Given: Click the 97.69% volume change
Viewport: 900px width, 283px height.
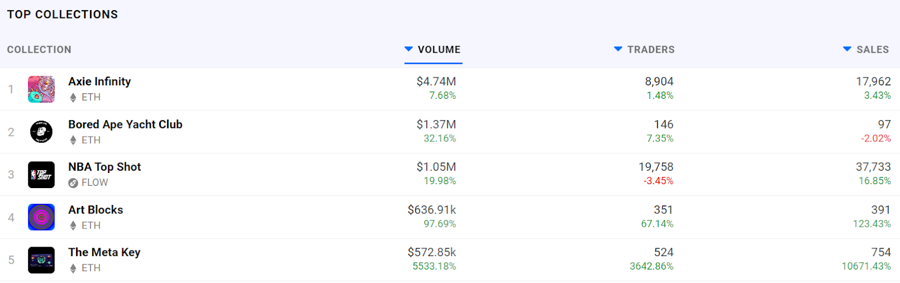Looking at the screenshot, I should coord(440,223).
